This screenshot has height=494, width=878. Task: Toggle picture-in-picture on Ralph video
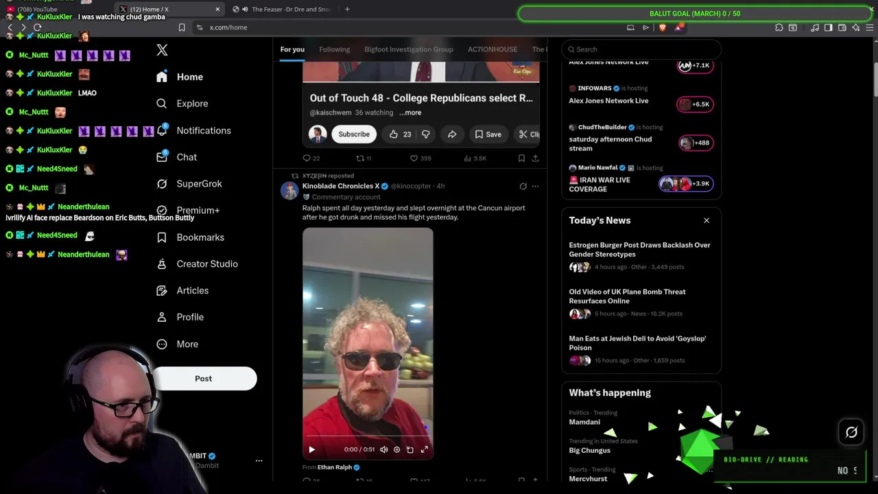(410, 450)
